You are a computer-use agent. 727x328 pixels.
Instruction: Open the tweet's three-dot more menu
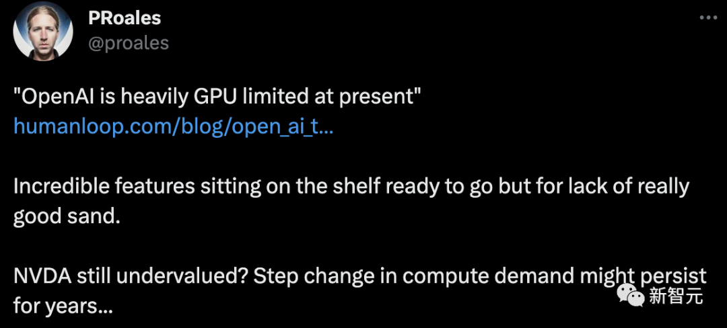click(707, 18)
